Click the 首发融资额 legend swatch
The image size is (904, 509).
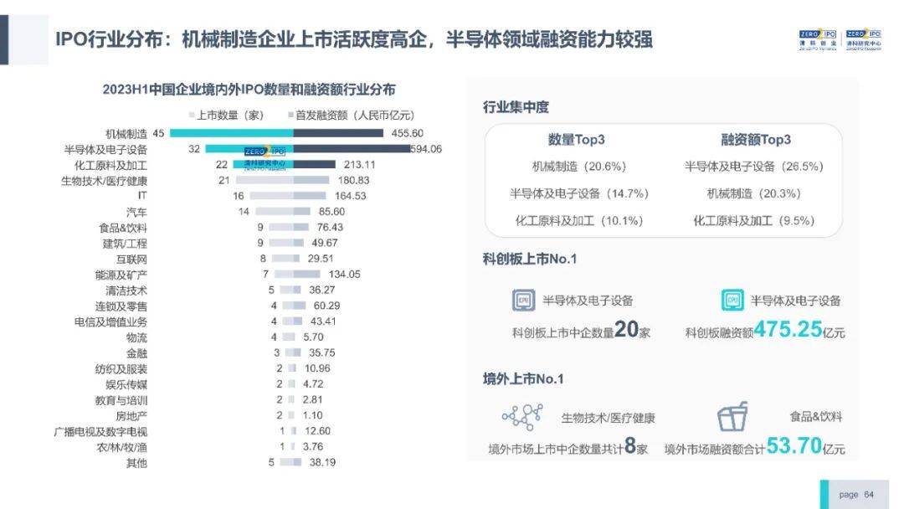point(290,116)
